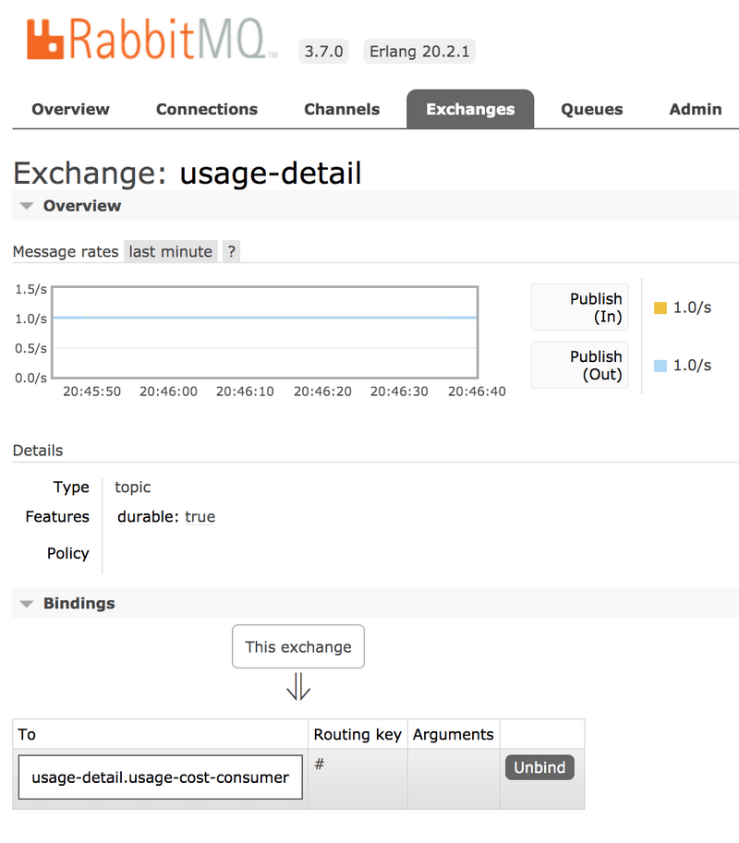Open the Admin section
This screenshot has height=843, width=739.
[x=695, y=109]
